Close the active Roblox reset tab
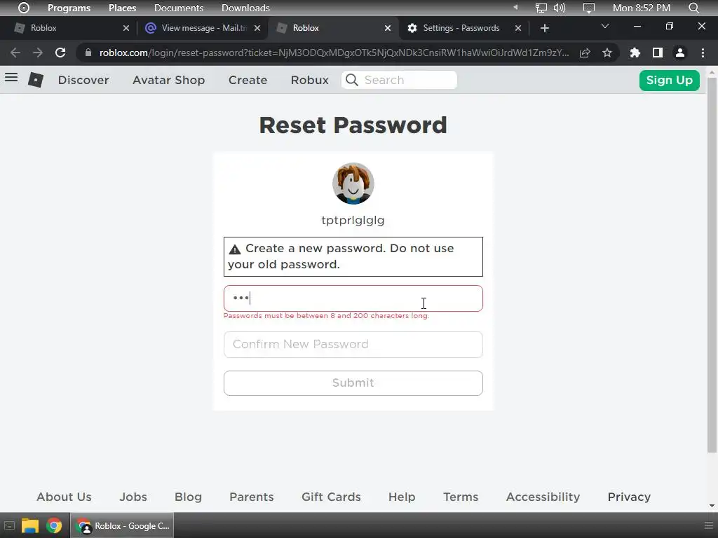This screenshot has height=538, width=718. point(388,28)
